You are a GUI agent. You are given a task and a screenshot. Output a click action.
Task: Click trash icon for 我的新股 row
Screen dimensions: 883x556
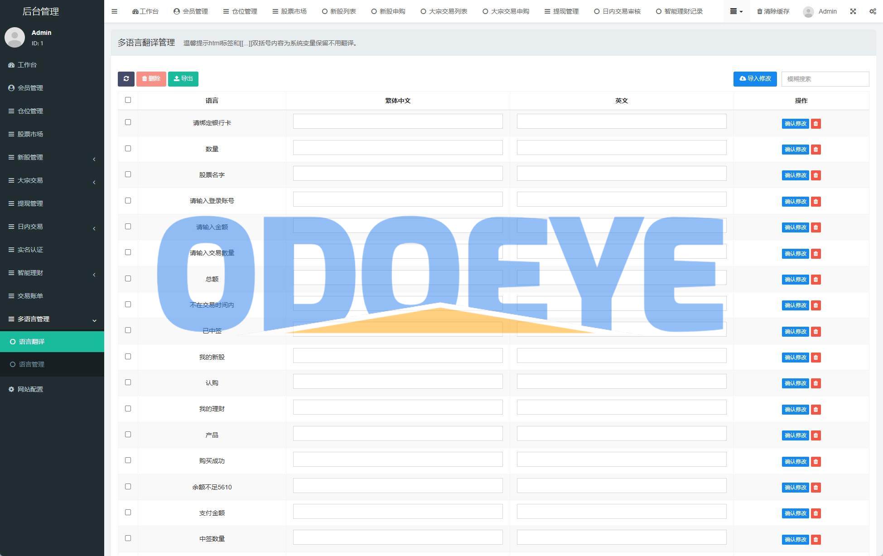coord(816,358)
